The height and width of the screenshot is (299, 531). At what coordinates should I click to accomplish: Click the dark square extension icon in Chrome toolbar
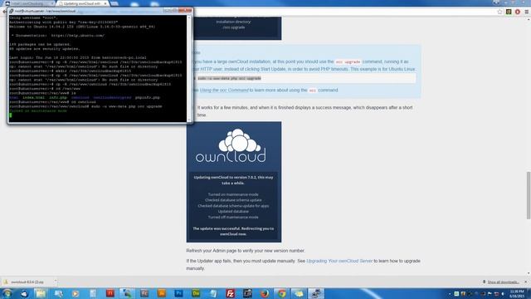coord(509,12)
